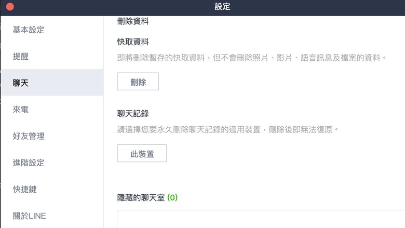Click the green (0) hidden chats count
Image resolution: width=405 pixels, height=228 pixels.
(172, 197)
